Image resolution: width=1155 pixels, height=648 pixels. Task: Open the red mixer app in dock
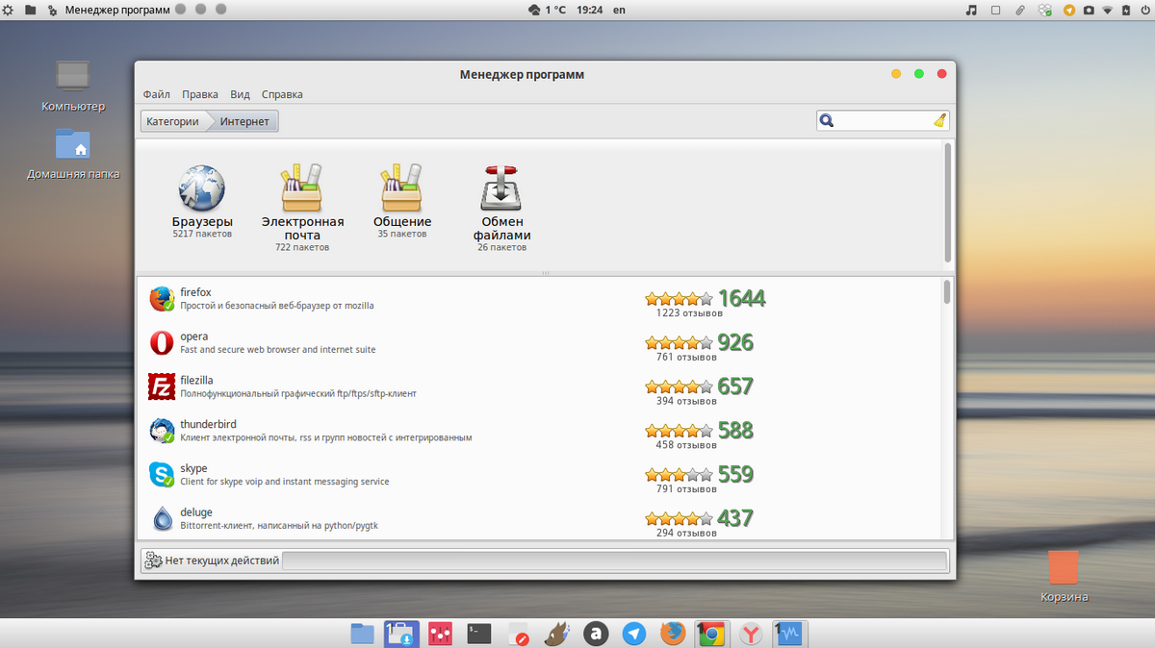[x=440, y=634]
